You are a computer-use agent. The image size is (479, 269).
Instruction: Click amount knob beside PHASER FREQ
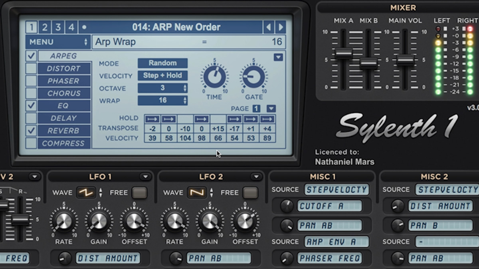(x=287, y=258)
